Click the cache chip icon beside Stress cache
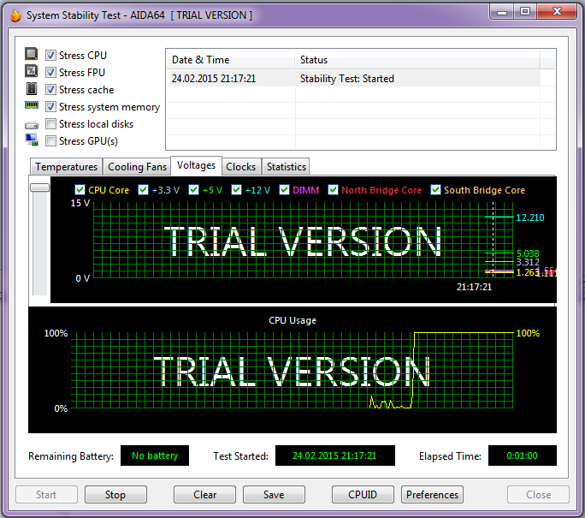 click(x=32, y=89)
